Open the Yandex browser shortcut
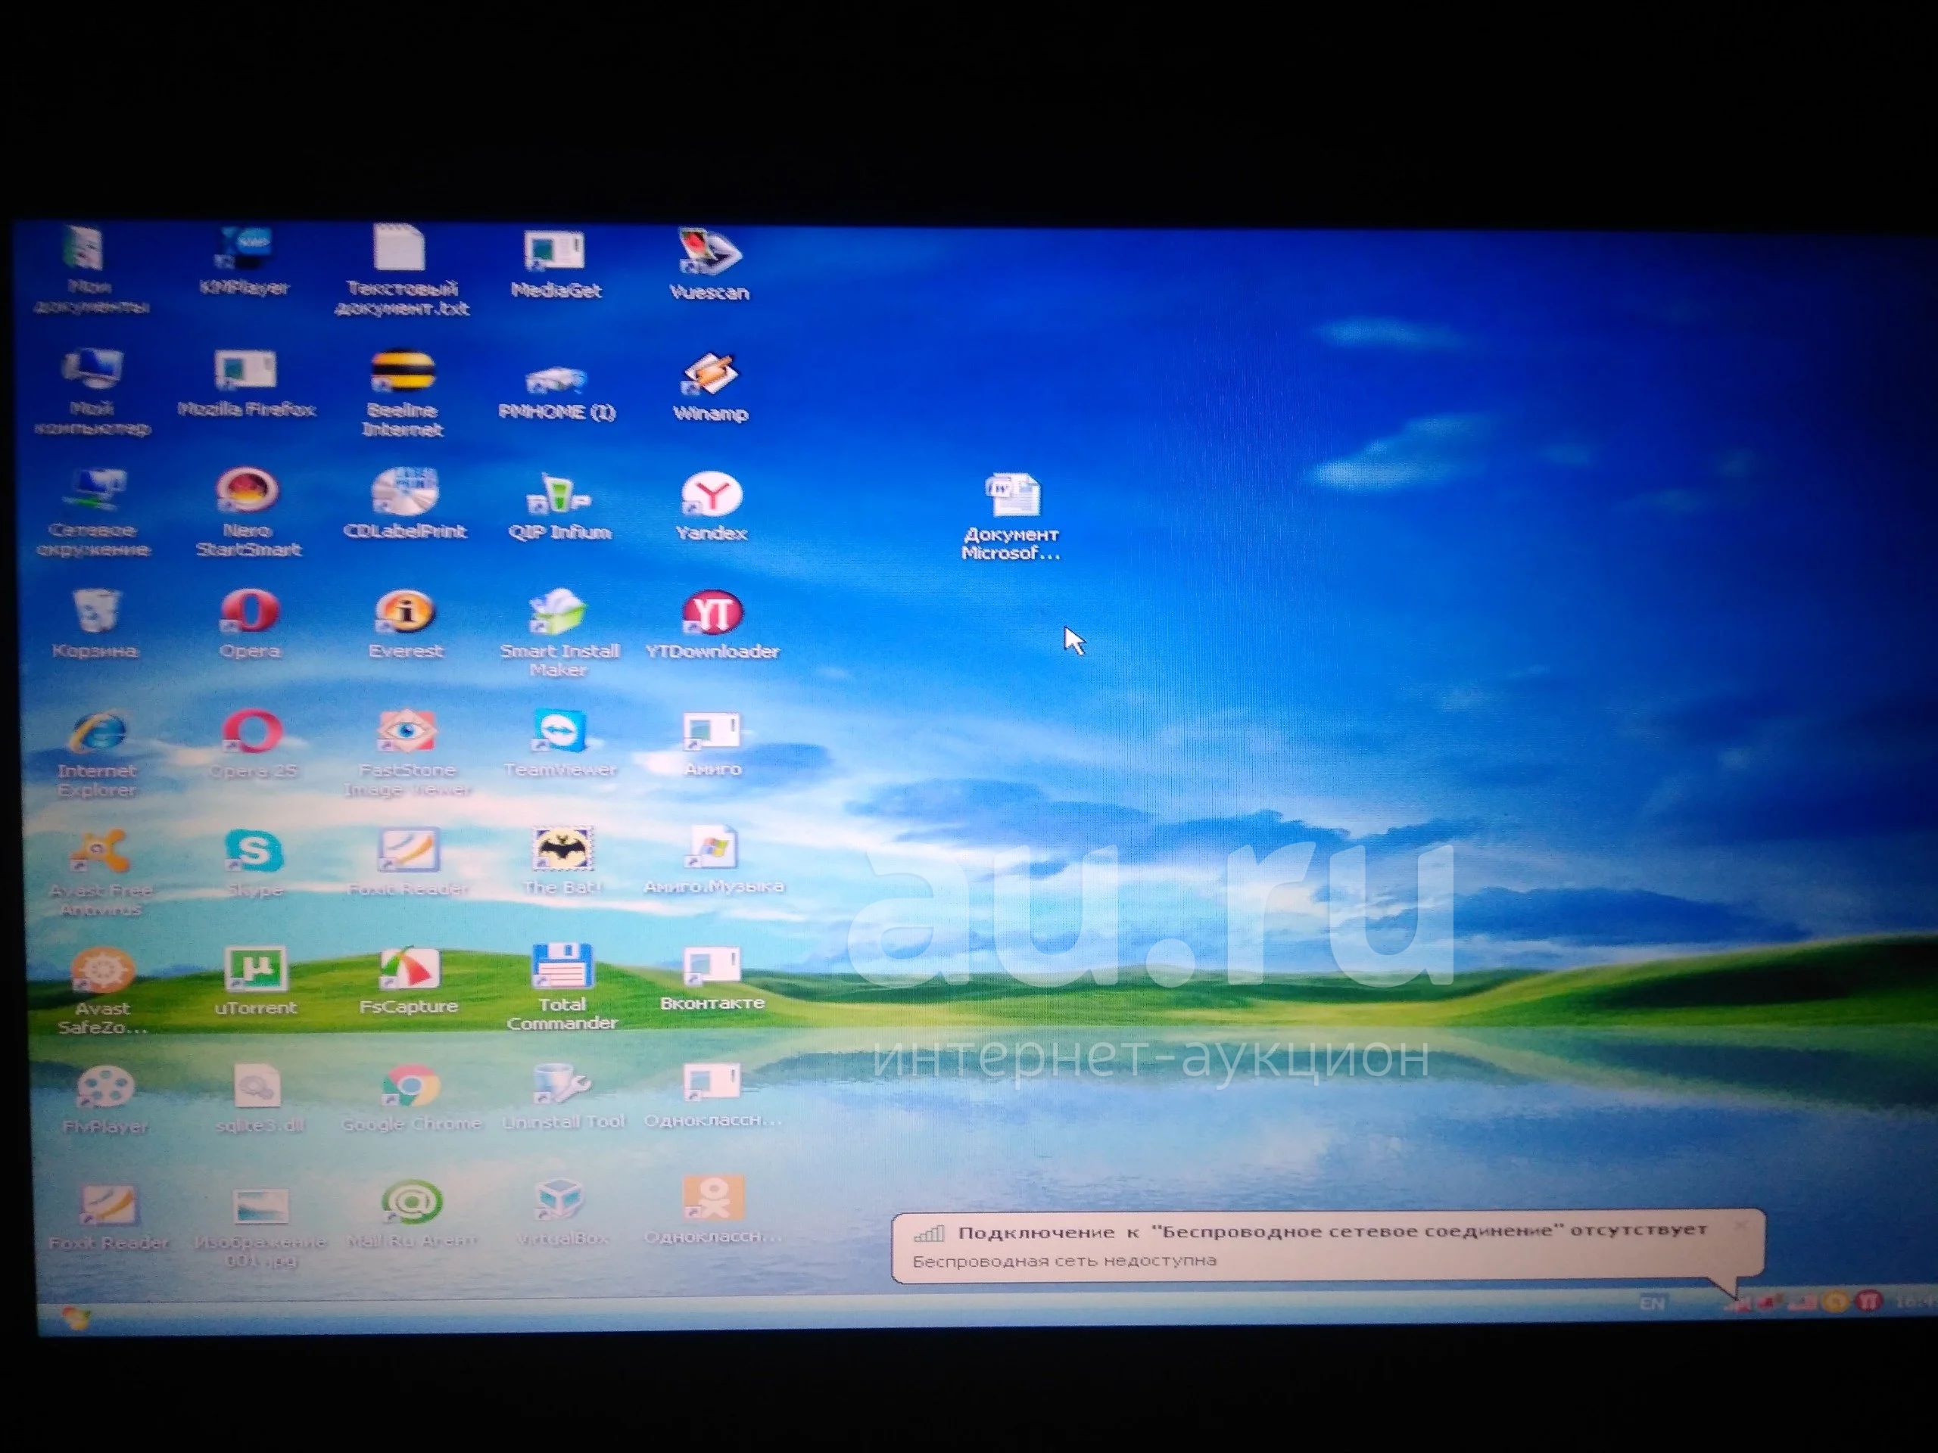This screenshot has width=1938, height=1453. [x=712, y=506]
